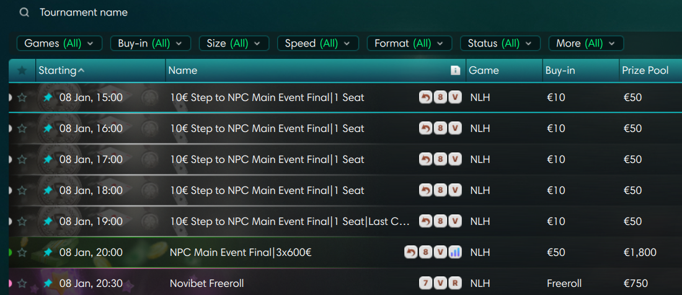Open the Status filter dropdown

click(x=500, y=43)
